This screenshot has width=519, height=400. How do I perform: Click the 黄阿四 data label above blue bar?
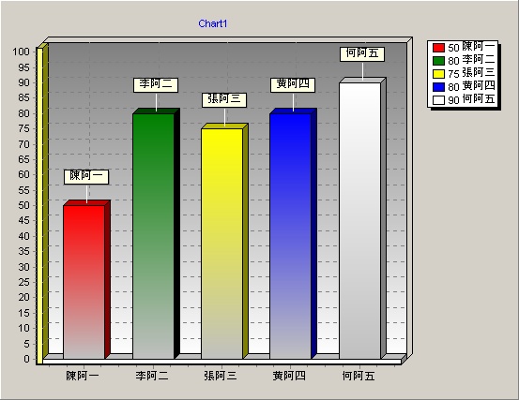point(293,85)
